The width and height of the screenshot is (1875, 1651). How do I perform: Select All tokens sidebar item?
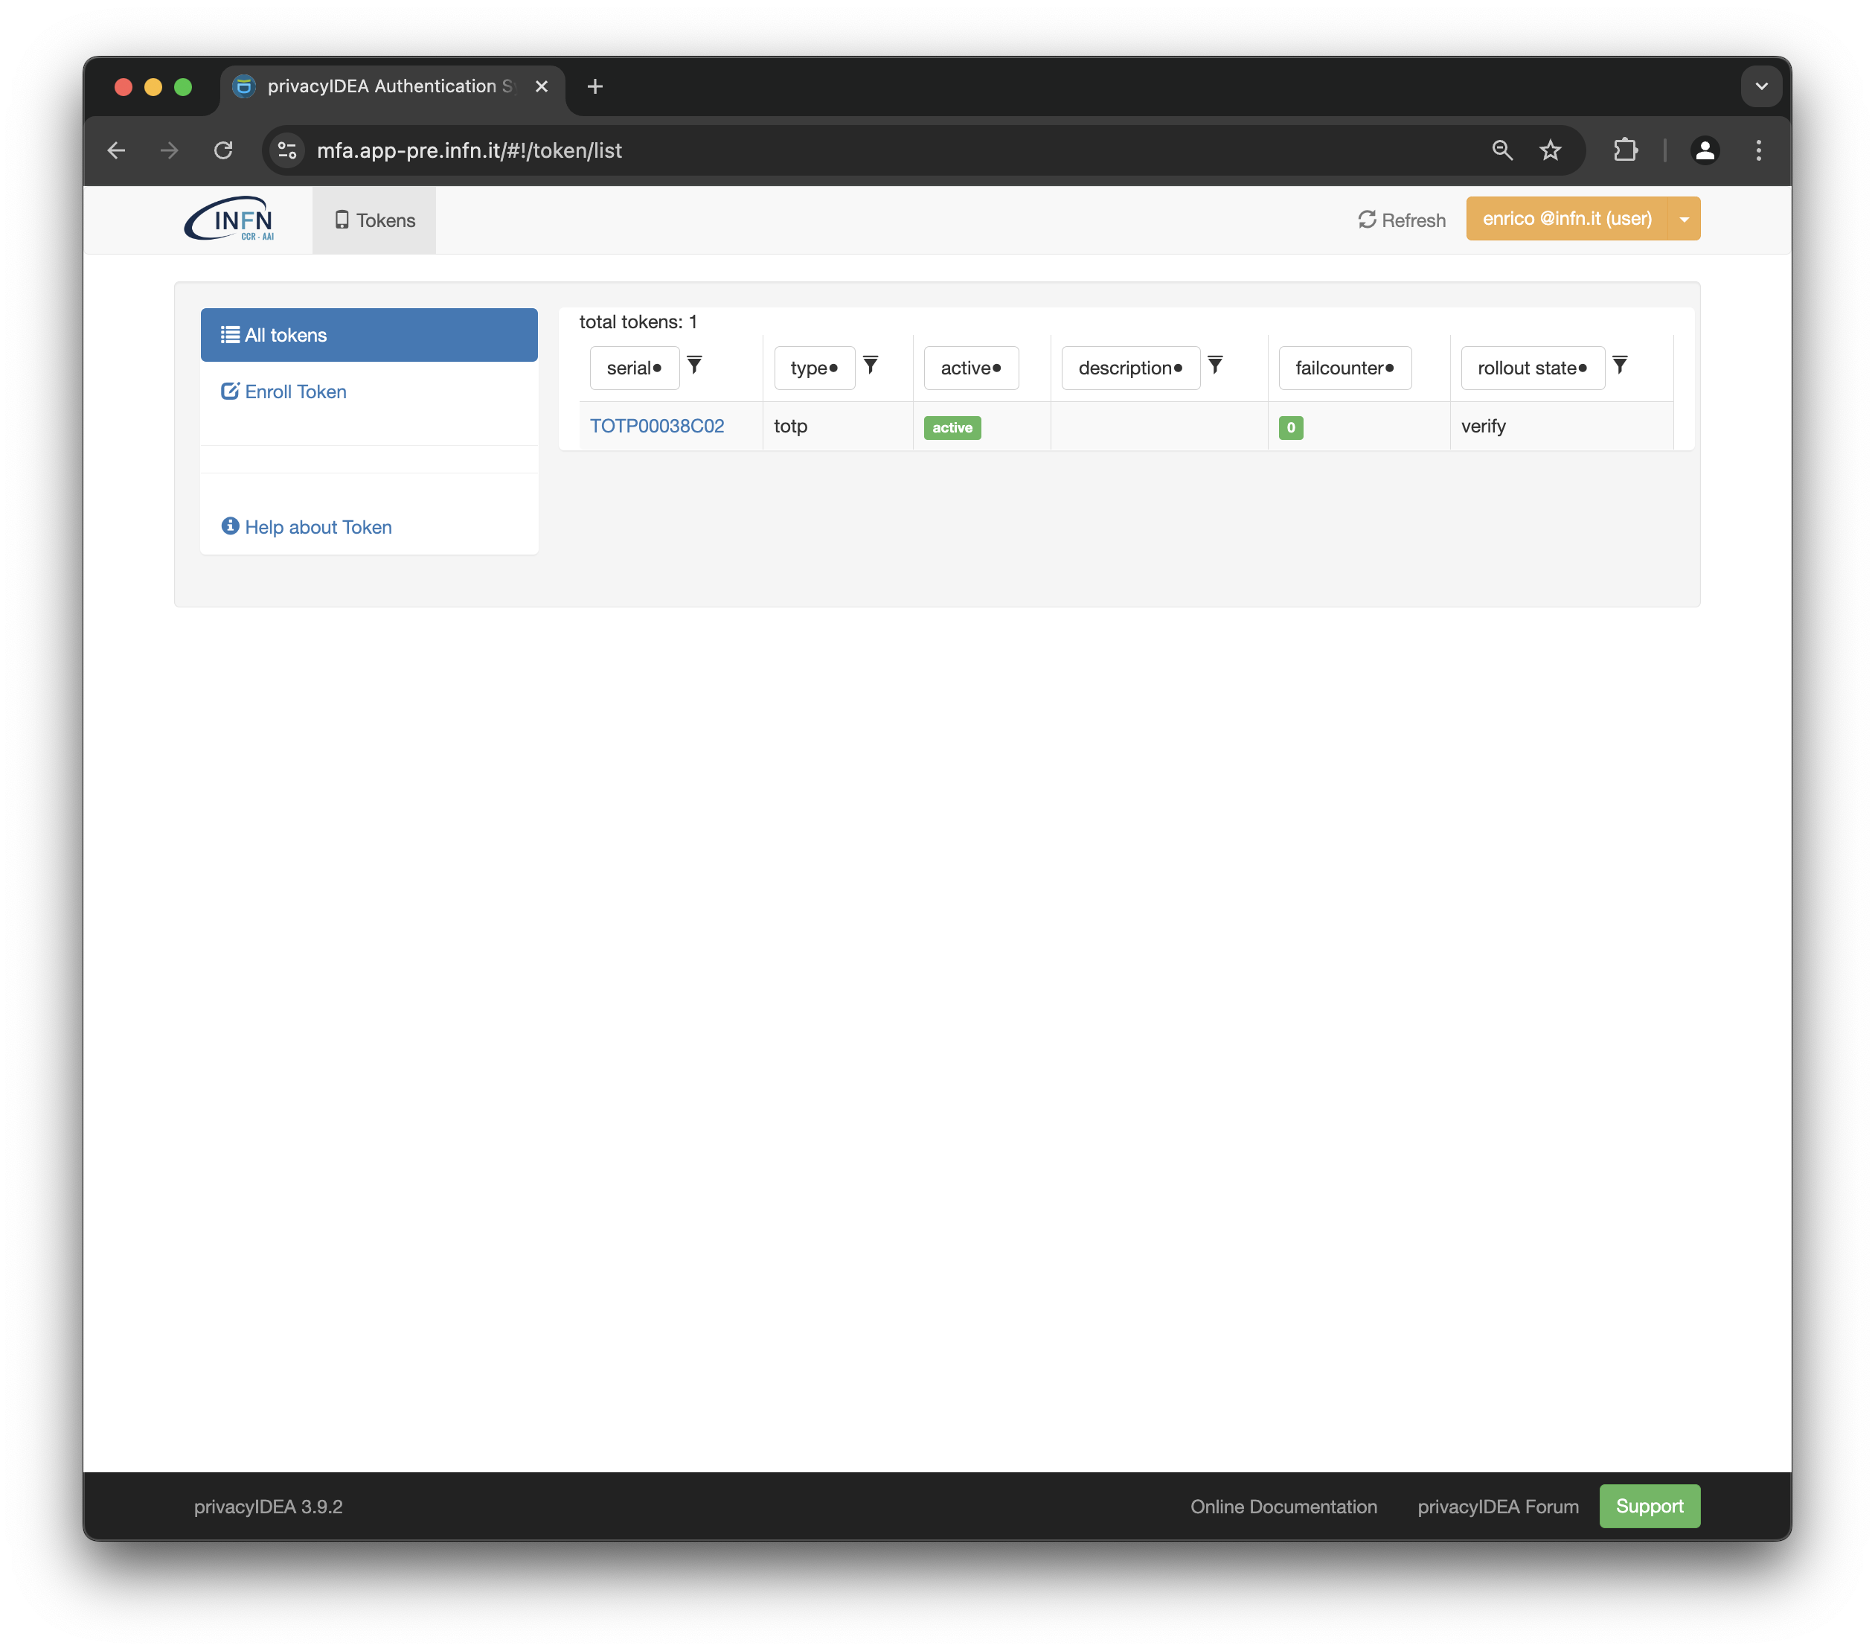click(370, 333)
